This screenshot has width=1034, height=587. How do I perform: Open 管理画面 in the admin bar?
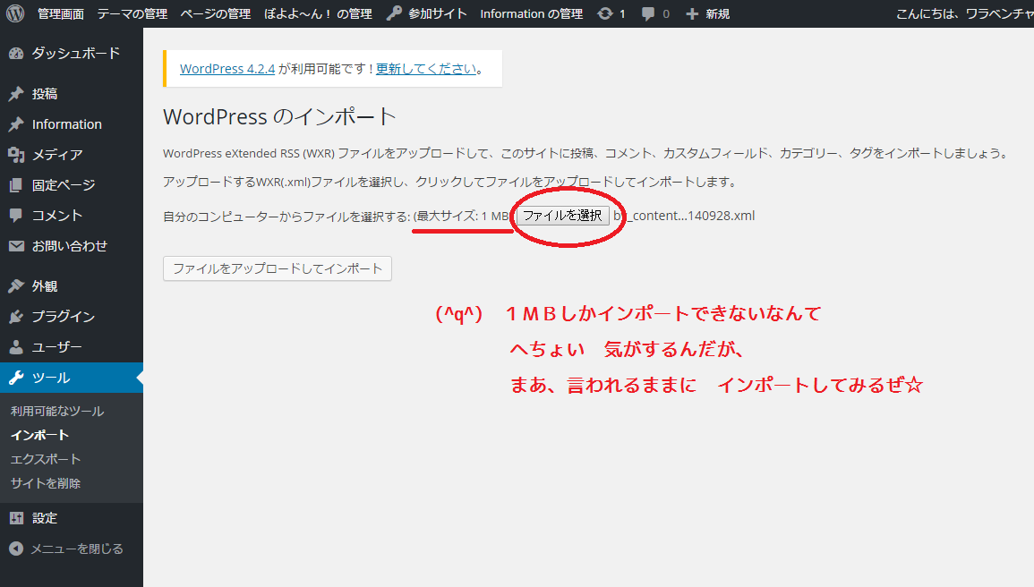[61, 13]
